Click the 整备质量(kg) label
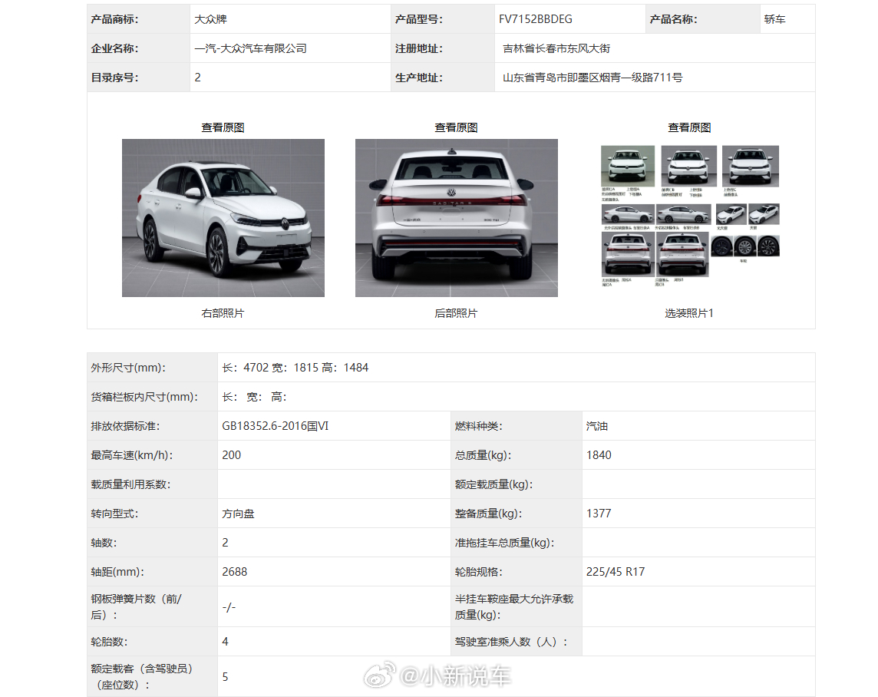The height and width of the screenshot is (697, 878). [489, 513]
